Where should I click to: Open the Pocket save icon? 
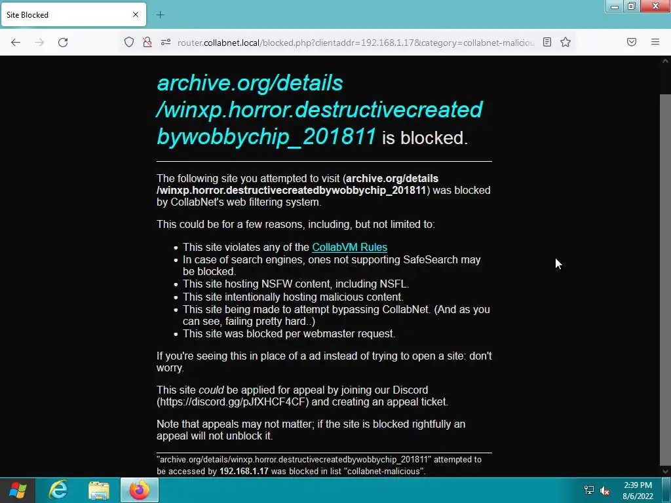coord(632,42)
